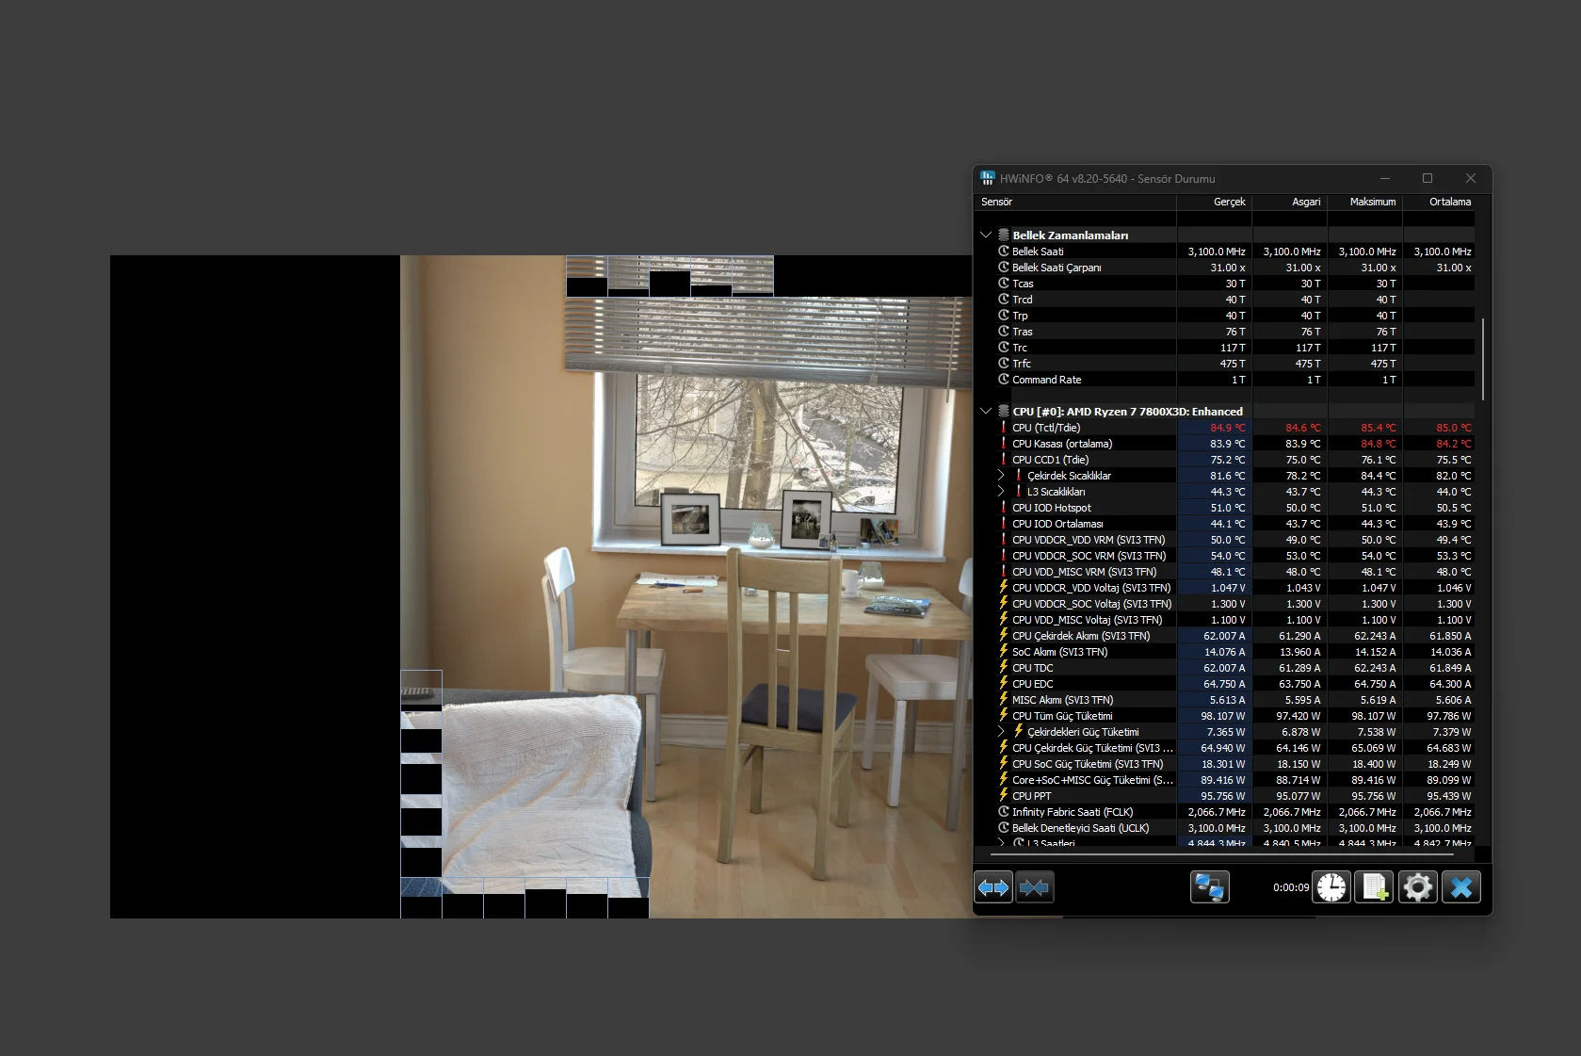Select the Tras timing row
Screen dimensions: 1581x1056
[1225, 332]
